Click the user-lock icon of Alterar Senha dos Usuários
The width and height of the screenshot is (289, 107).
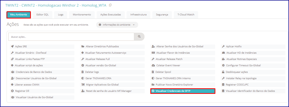[x=153, y=46]
